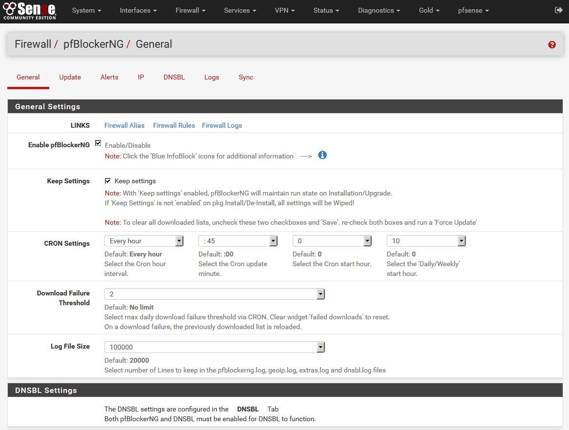The height and width of the screenshot is (430, 569).
Task: Click the 'Default: Every hour' text
Action: point(133,254)
